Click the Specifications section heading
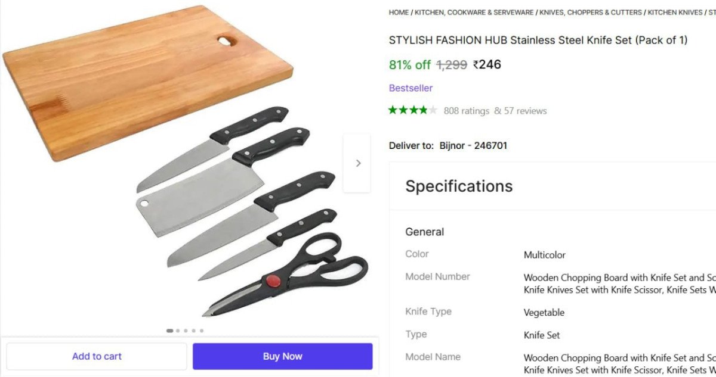Viewport: 716px width, 377px height. pos(459,186)
